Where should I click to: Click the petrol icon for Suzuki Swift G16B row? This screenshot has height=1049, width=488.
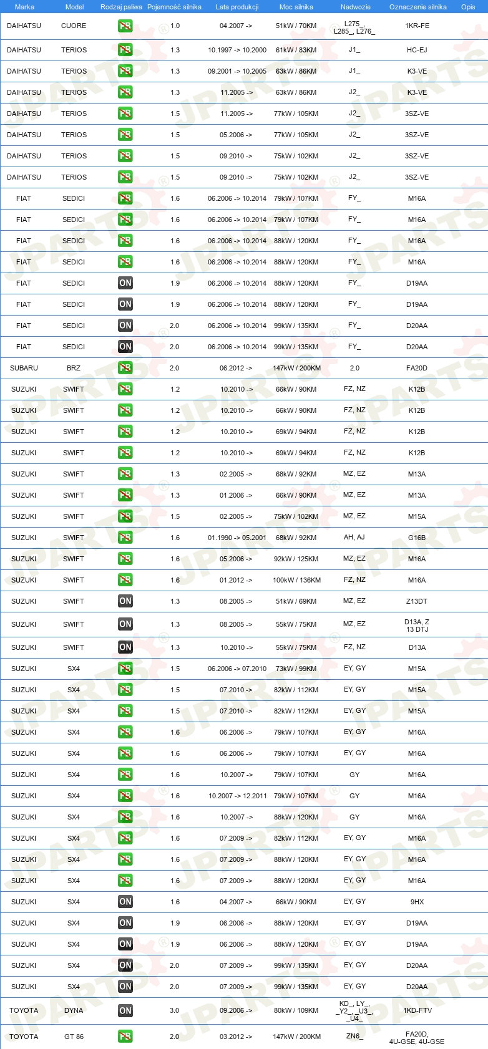coord(125,538)
